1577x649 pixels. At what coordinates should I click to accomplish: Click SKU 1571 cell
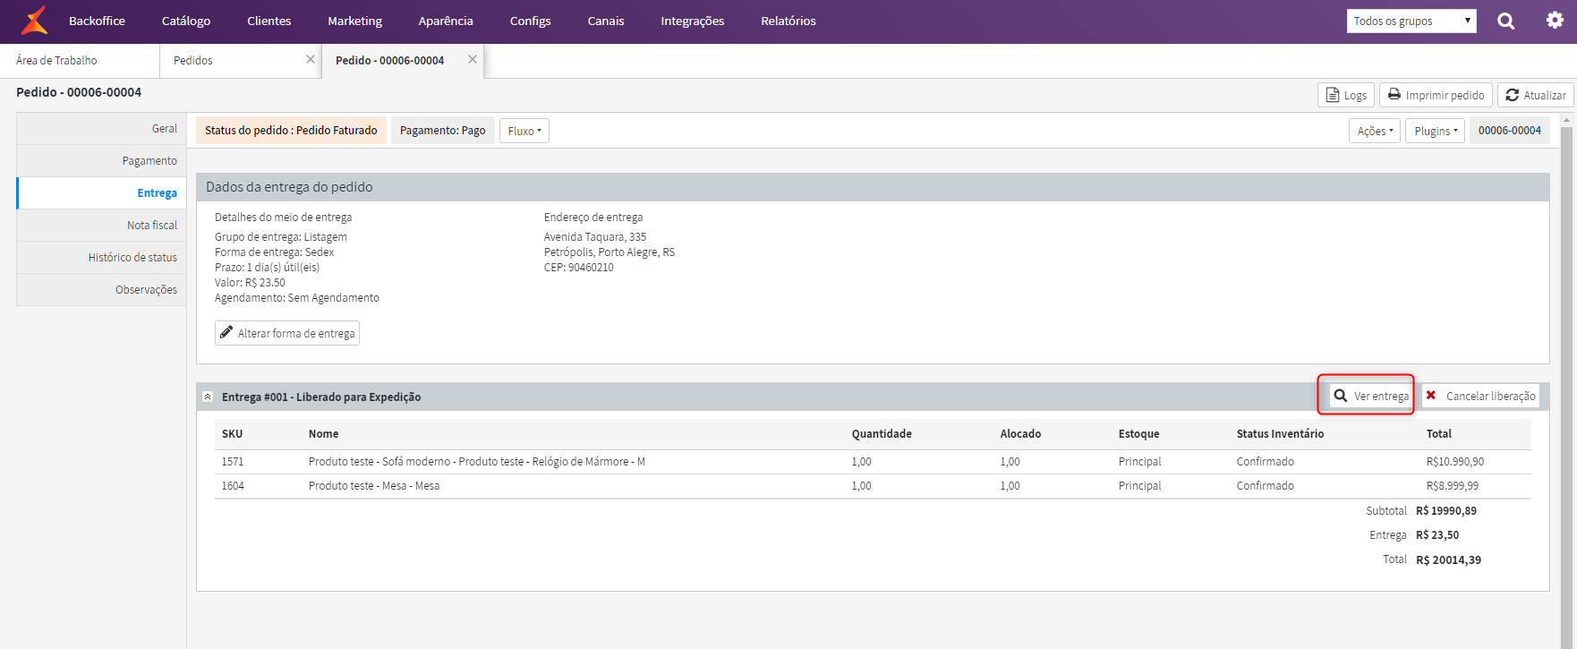(x=233, y=462)
